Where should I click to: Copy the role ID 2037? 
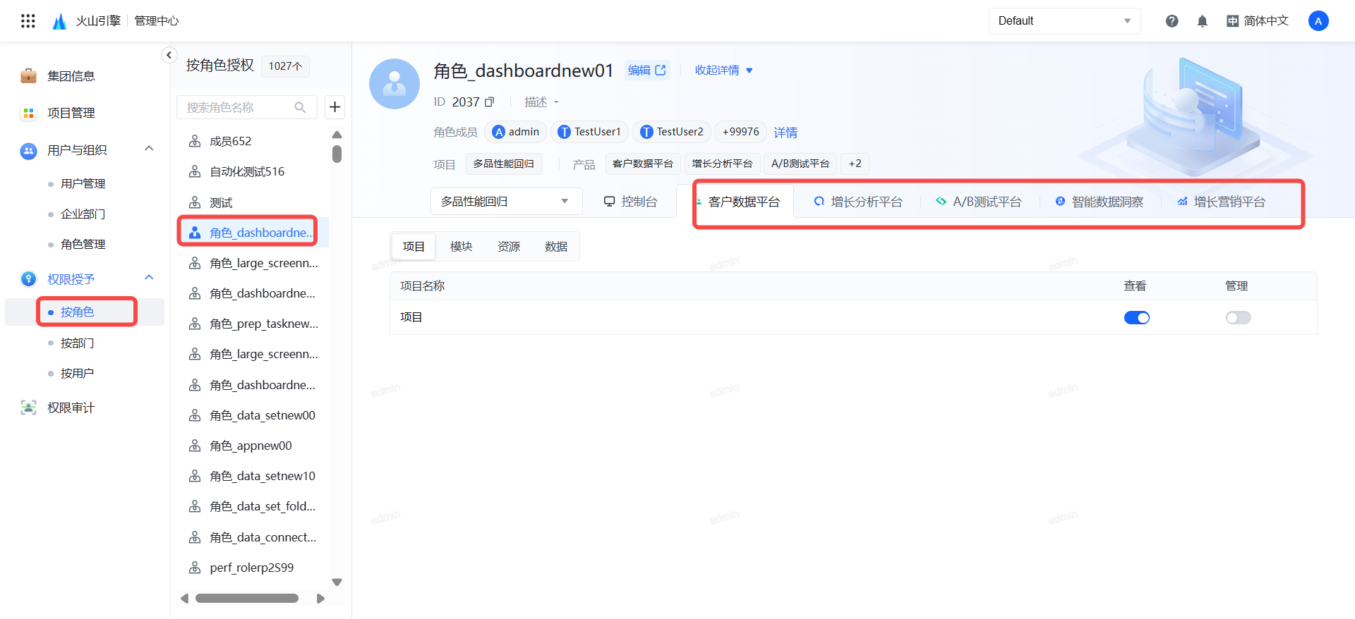click(x=490, y=102)
